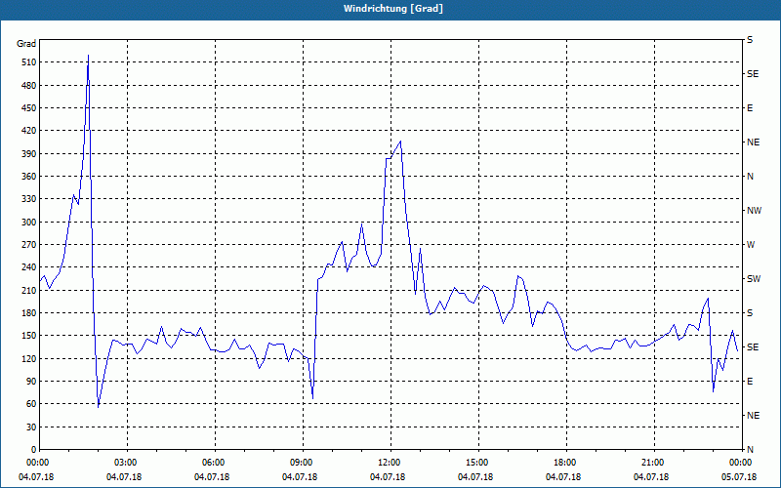Click the SW compass label
The width and height of the screenshot is (781, 488).
(x=754, y=279)
